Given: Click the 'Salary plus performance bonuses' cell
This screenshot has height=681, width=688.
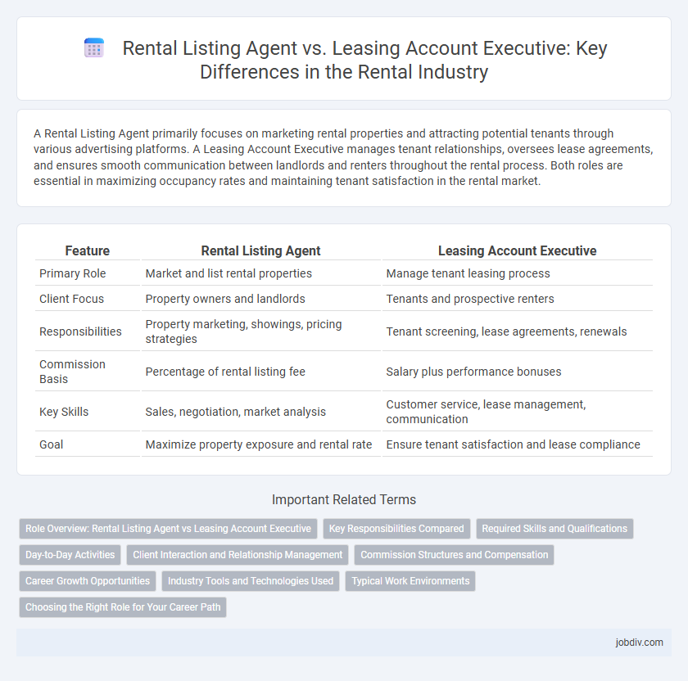Looking at the screenshot, I should click(518, 372).
